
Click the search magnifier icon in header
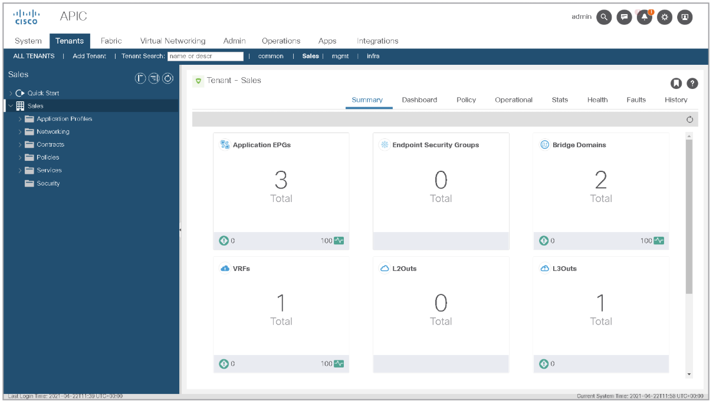[604, 17]
